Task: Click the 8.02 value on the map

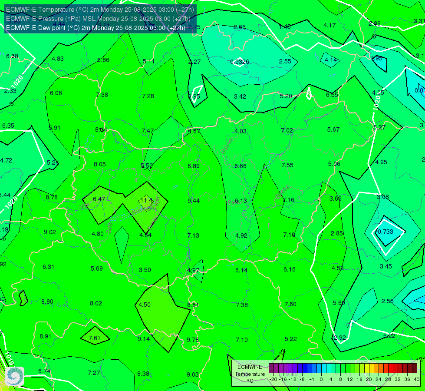Action: 96,303
